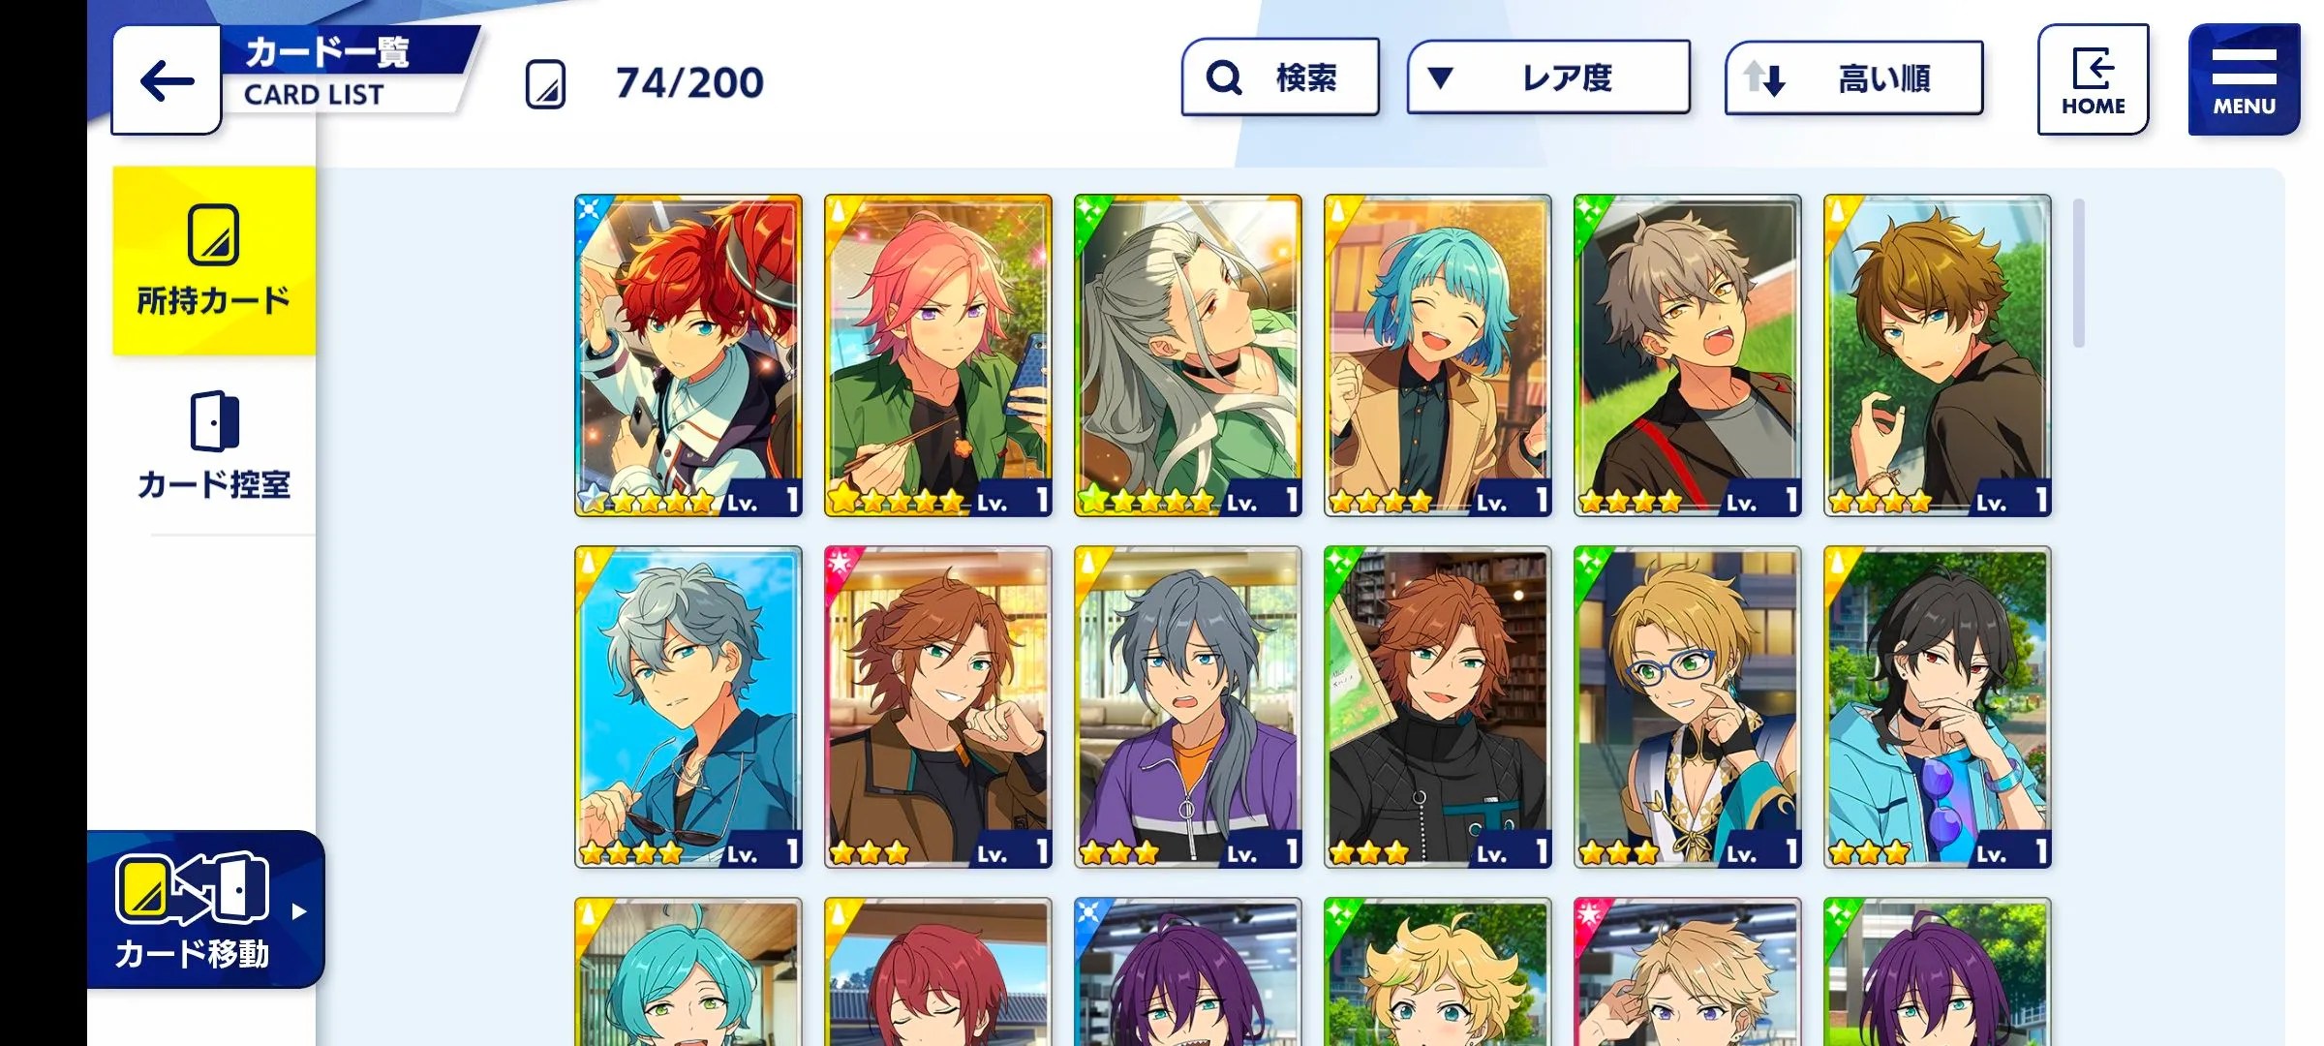
Task: Select the pink-haired boy with chopsticks card
Action: pyautogui.click(x=938, y=355)
